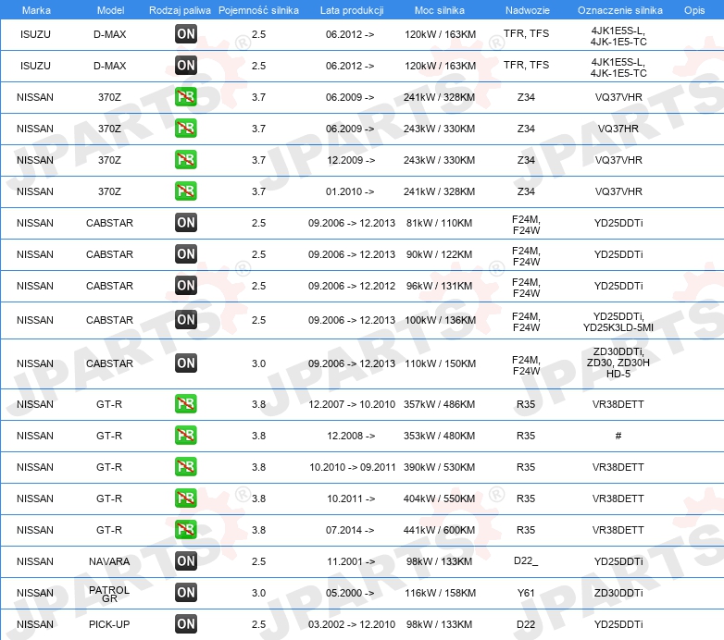Click petrol PB icon for GT-R 353kW row
The height and width of the screenshot is (640, 724).
[185, 436]
